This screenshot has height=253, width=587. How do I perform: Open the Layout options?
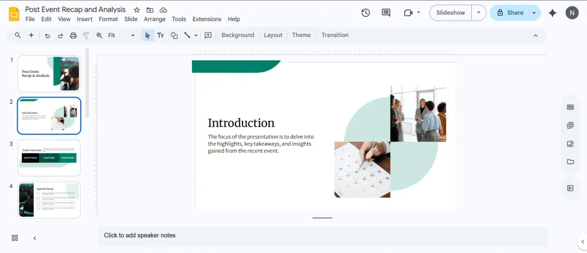273,35
